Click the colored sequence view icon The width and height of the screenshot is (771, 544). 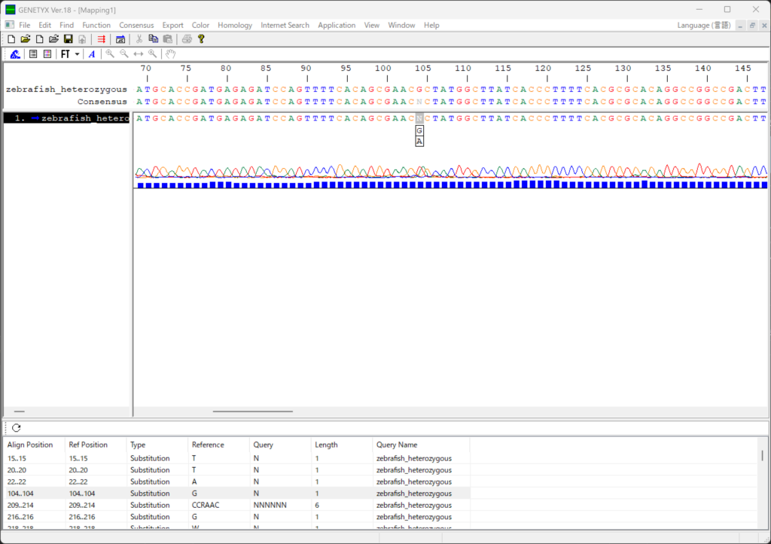pos(47,54)
